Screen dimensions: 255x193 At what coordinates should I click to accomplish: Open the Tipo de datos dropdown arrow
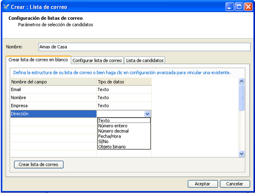pyautogui.click(x=147, y=114)
